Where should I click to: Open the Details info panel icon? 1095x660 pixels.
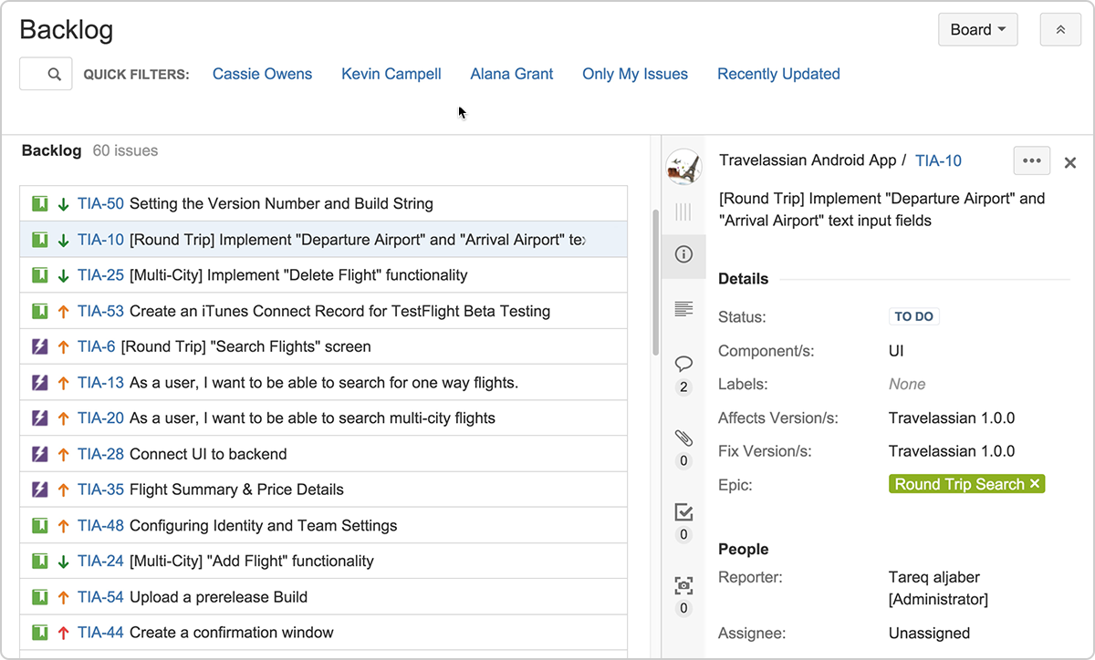[x=683, y=255]
